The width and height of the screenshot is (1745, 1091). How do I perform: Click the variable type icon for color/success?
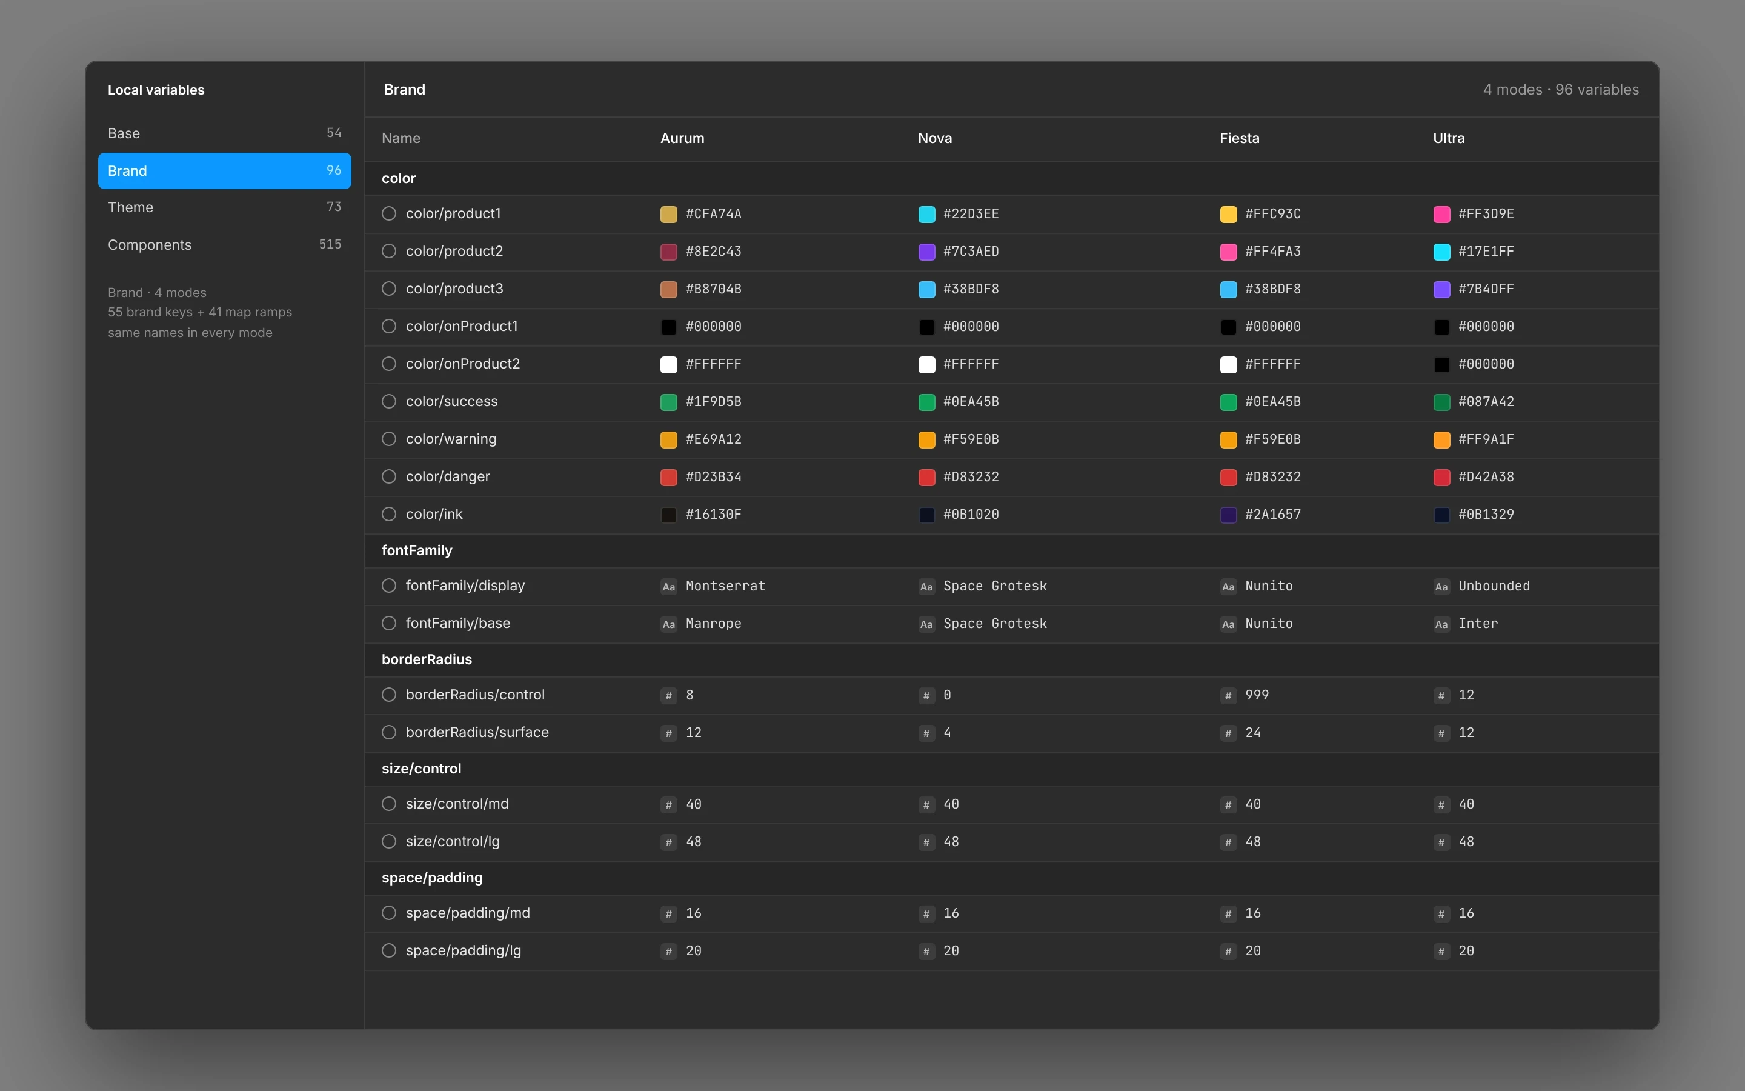388,401
